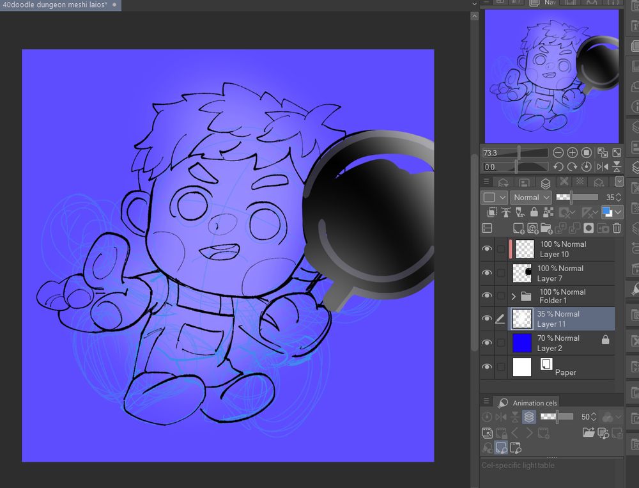Hide the Paper layer with its eye icon
The image size is (639, 488).
pyautogui.click(x=486, y=366)
